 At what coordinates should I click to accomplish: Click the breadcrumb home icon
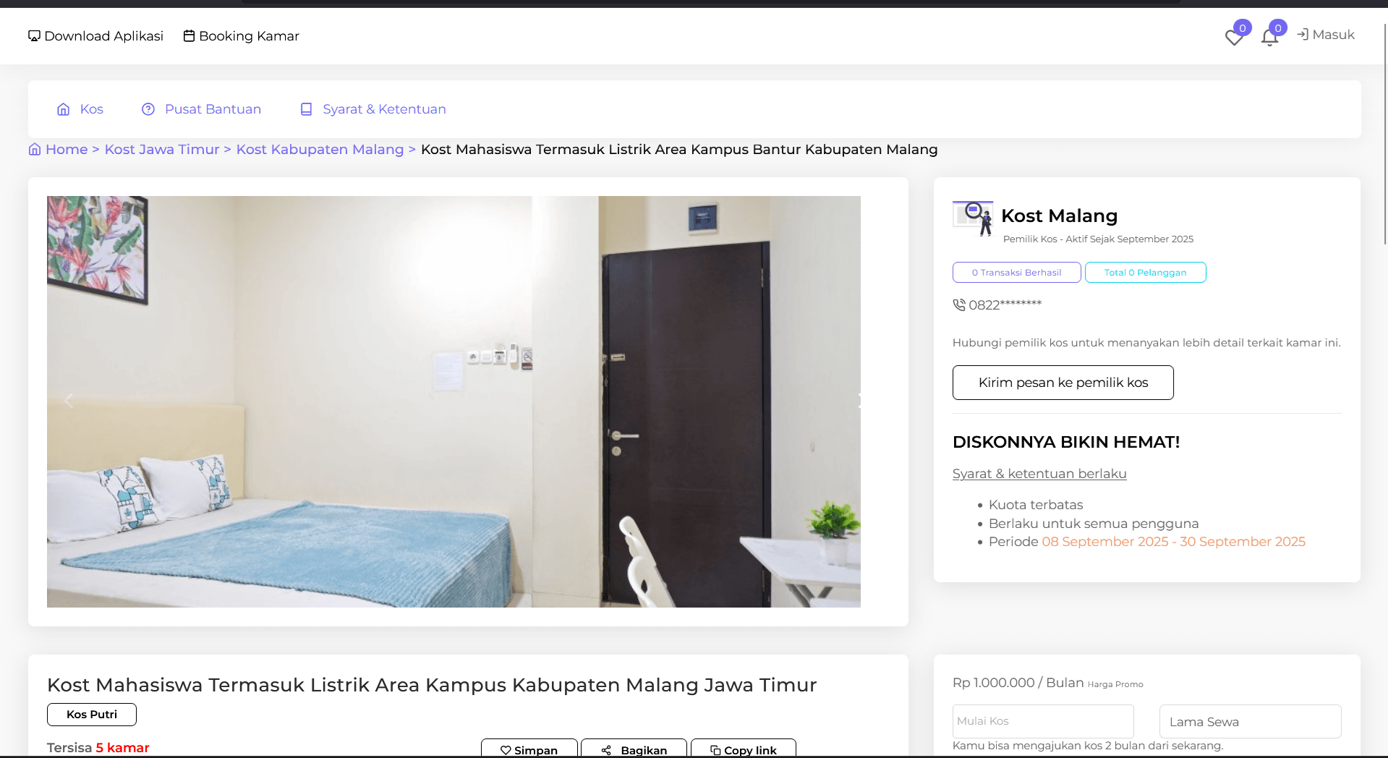coord(35,150)
